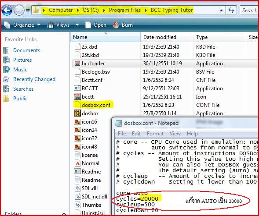This screenshot has height=216, width=259.
Task: Expand arrow after Computer breadcrumb
Action: pos(78,10)
